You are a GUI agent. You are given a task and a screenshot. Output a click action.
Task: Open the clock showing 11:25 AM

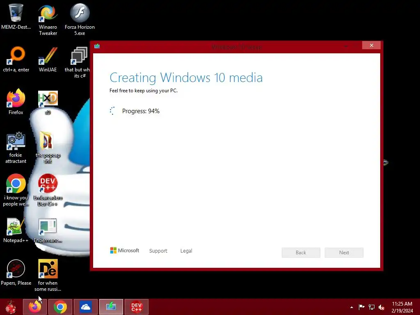tap(402, 307)
